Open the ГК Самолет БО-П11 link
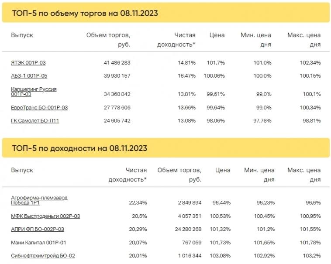331x264 pixels. tap(35, 120)
